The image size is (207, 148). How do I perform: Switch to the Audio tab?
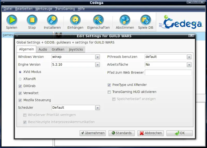point(43,49)
